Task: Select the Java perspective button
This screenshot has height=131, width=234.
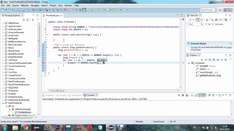Action: coord(228,10)
